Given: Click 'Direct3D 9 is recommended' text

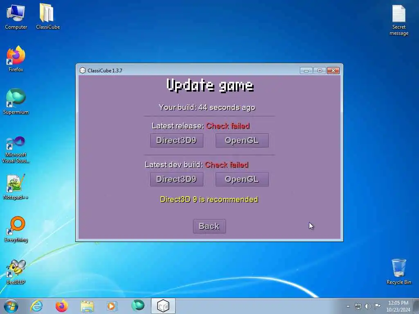Looking at the screenshot, I should pos(209,200).
